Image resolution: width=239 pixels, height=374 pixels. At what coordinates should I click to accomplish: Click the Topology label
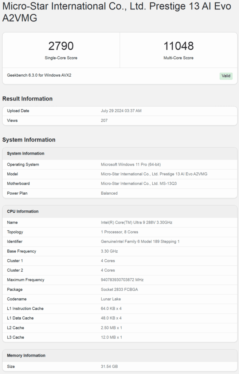[x=15, y=232]
